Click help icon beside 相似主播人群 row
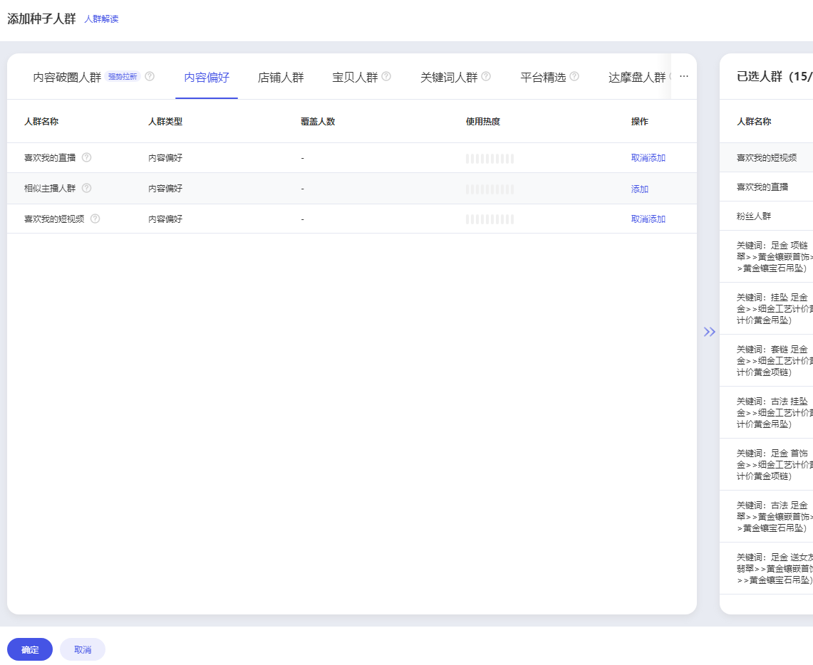Screen dimensions: 813x665 tap(87, 189)
